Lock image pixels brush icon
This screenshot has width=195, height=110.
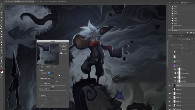(175, 45)
